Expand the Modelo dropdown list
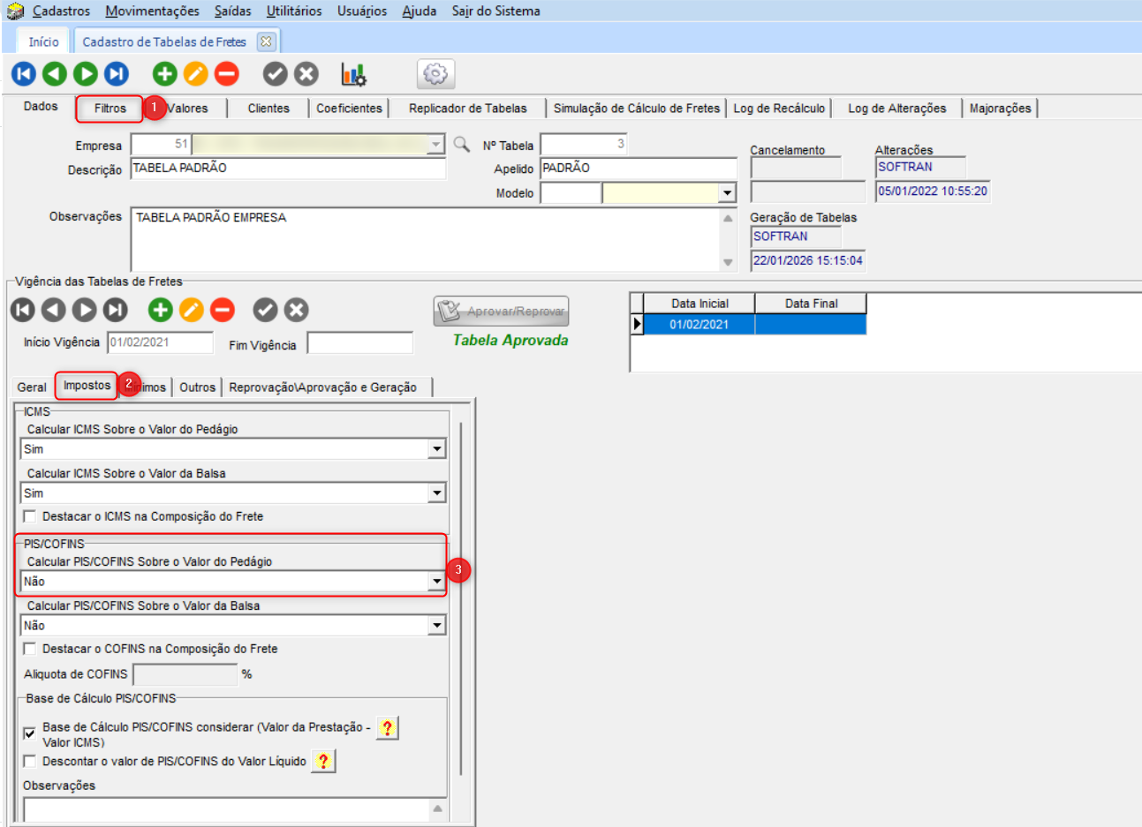Viewport: 1142px width, 827px height. tap(727, 193)
